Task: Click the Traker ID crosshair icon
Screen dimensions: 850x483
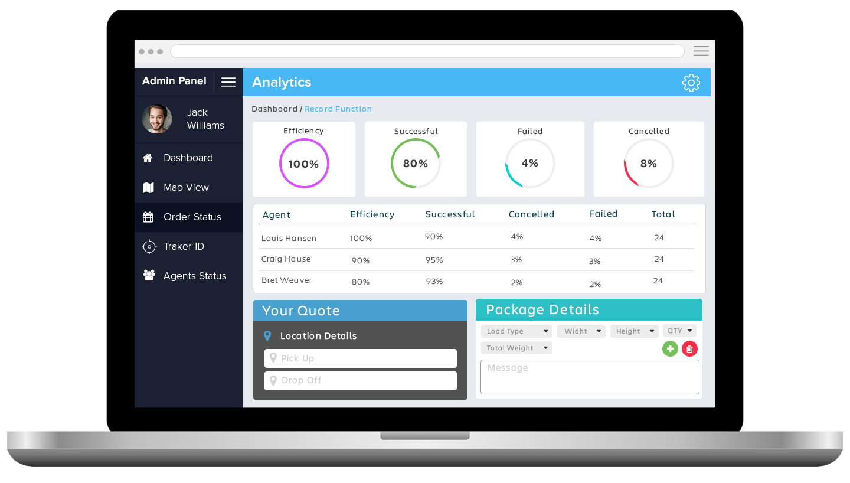Action: click(x=149, y=247)
